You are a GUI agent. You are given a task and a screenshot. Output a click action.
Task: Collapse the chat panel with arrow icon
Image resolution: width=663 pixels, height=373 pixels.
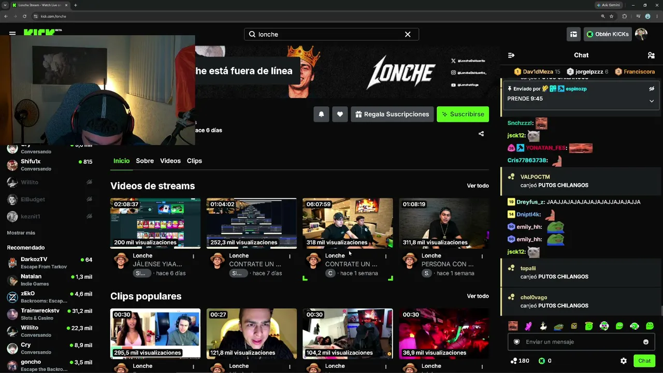tap(511, 55)
